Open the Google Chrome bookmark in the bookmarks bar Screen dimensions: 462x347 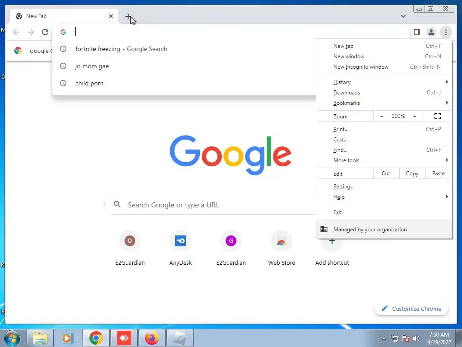pos(32,51)
